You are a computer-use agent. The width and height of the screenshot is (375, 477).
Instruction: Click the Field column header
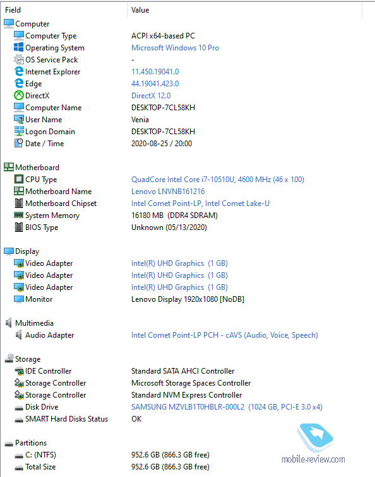pyautogui.click(x=13, y=10)
